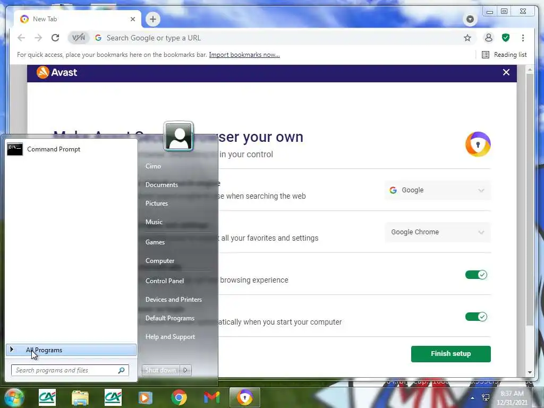This screenshot has height=408, width=544.
Task: Open Devices and Printers
Action: tap(174, 300)
